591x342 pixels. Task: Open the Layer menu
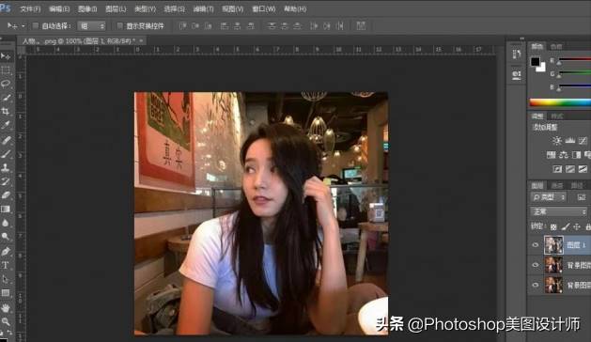[x=116, y=8]
